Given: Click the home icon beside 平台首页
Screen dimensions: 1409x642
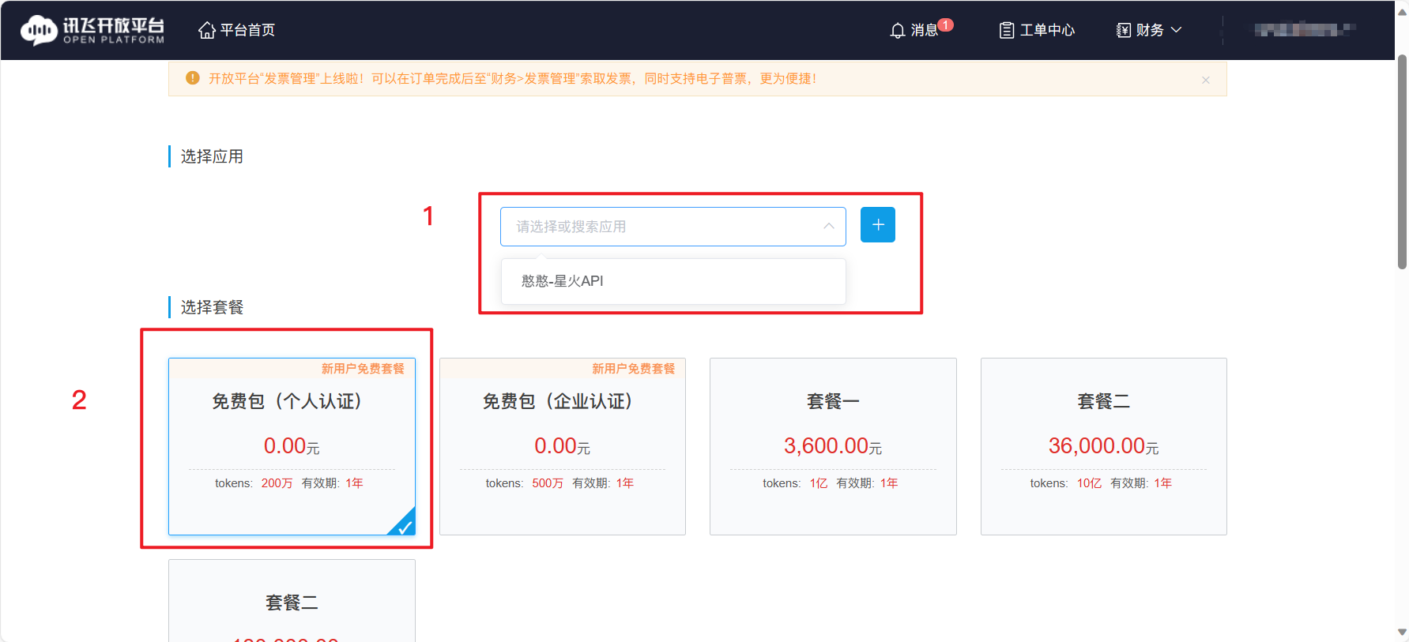Looking at the screenshot, I should click(207, 30).
